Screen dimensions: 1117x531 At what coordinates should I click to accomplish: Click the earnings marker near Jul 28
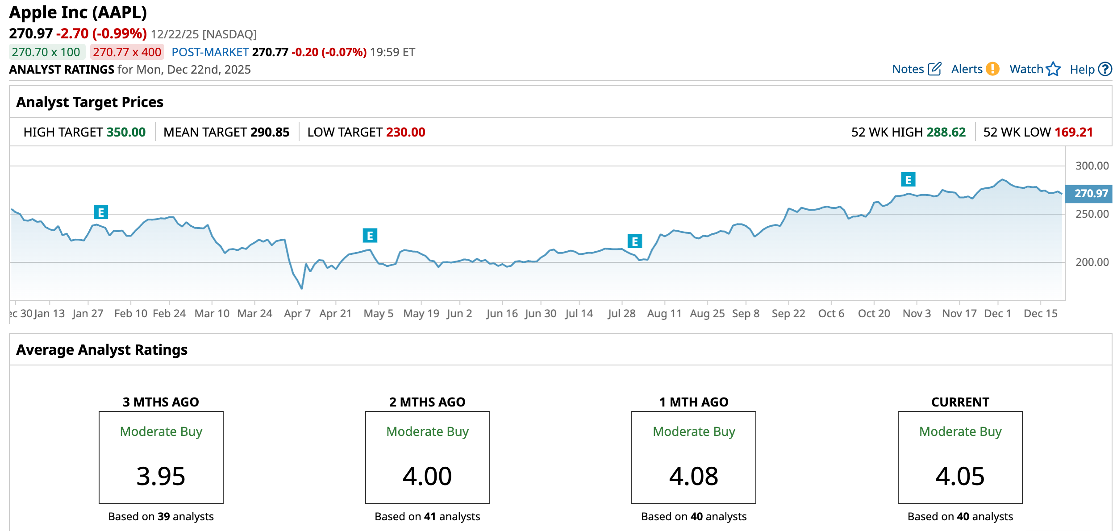634,241
